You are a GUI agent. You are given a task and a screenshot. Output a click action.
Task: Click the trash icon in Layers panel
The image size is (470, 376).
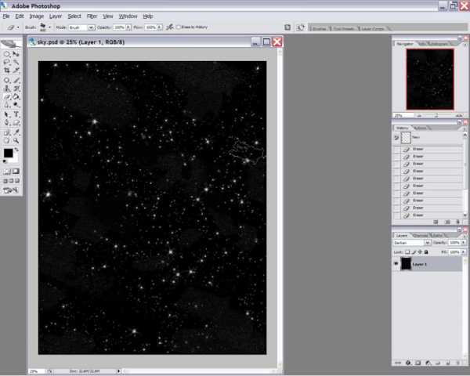pyautogui.click(x=457, y=363)
